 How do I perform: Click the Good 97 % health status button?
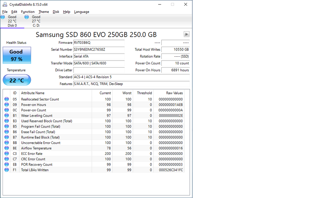[17, 55]
